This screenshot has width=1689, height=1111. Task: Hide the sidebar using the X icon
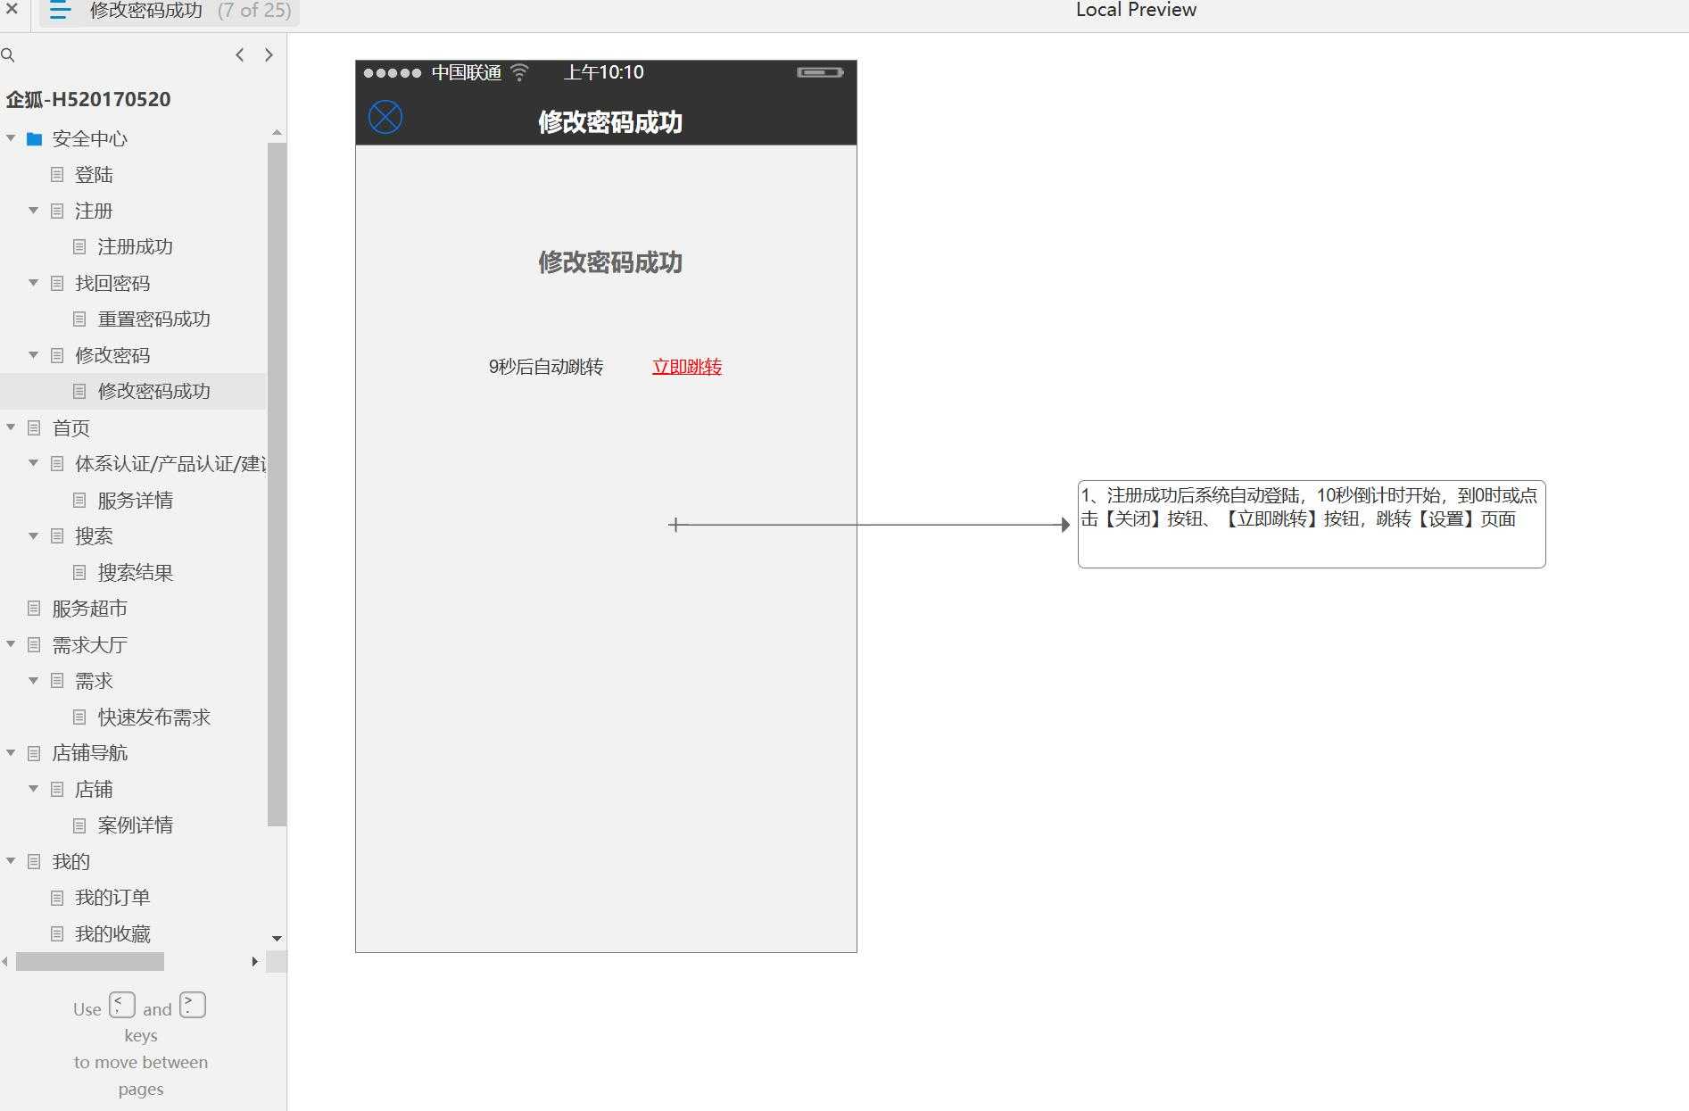click(12, 11)
